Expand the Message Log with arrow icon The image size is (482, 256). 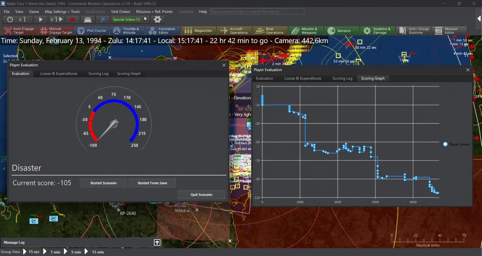157,242
